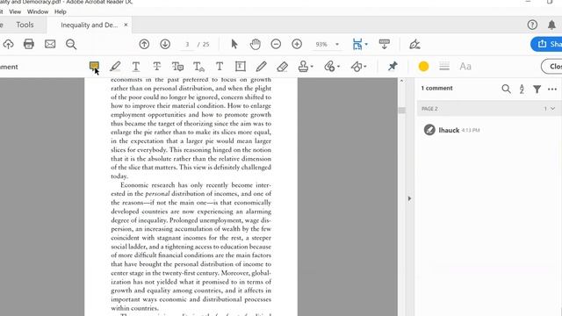Add a sticky note comment
The width and height of the screenshot is (562, 316).
(94, 67)
